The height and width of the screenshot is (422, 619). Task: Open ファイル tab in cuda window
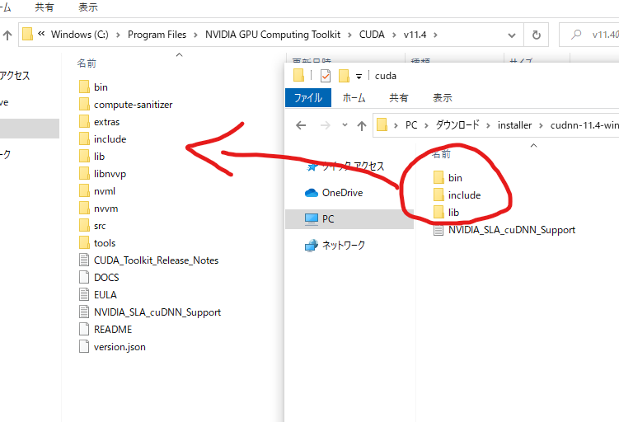[308, 98]
